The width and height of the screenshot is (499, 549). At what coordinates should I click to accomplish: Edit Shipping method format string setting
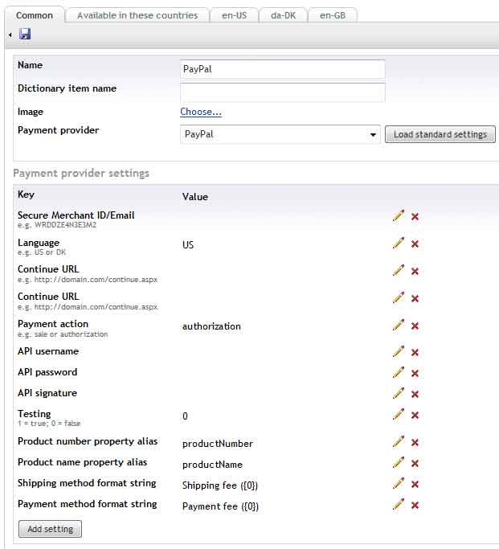point(399,483)
